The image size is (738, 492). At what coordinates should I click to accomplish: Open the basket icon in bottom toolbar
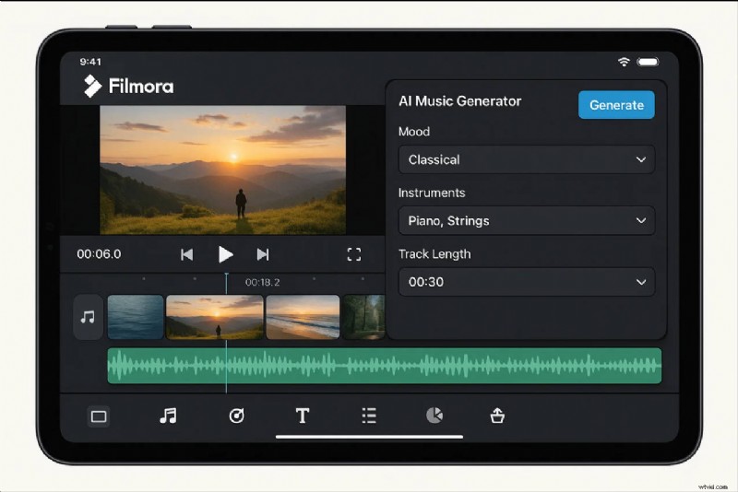[x=497, y=416]
